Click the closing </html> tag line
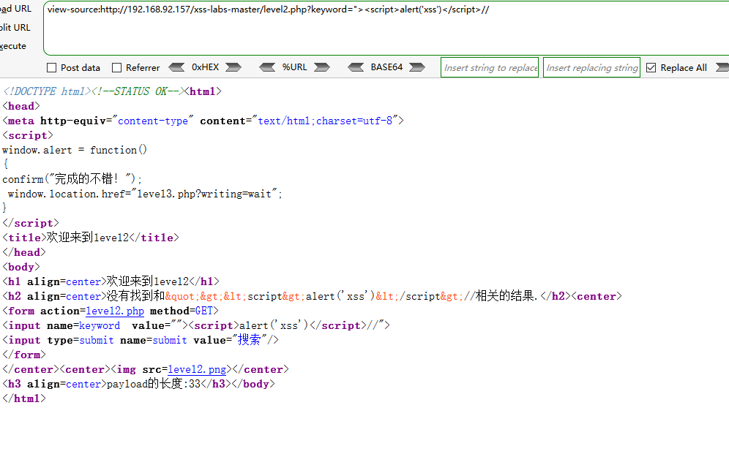Image resolution: width=729 pixels, height=454 pixels. (x=24, y=398)
